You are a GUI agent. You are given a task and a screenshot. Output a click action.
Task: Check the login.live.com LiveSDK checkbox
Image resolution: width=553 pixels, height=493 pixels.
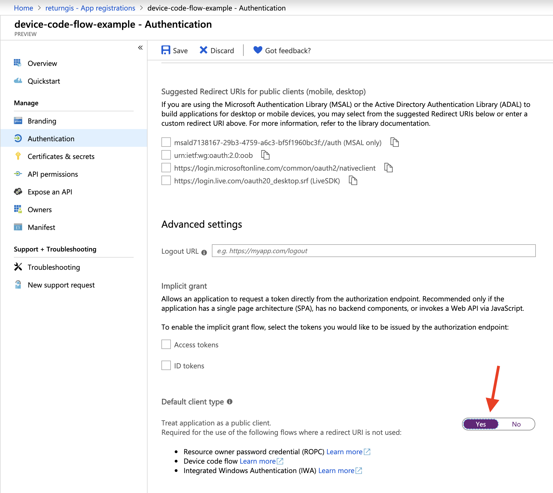coord(166,180)
